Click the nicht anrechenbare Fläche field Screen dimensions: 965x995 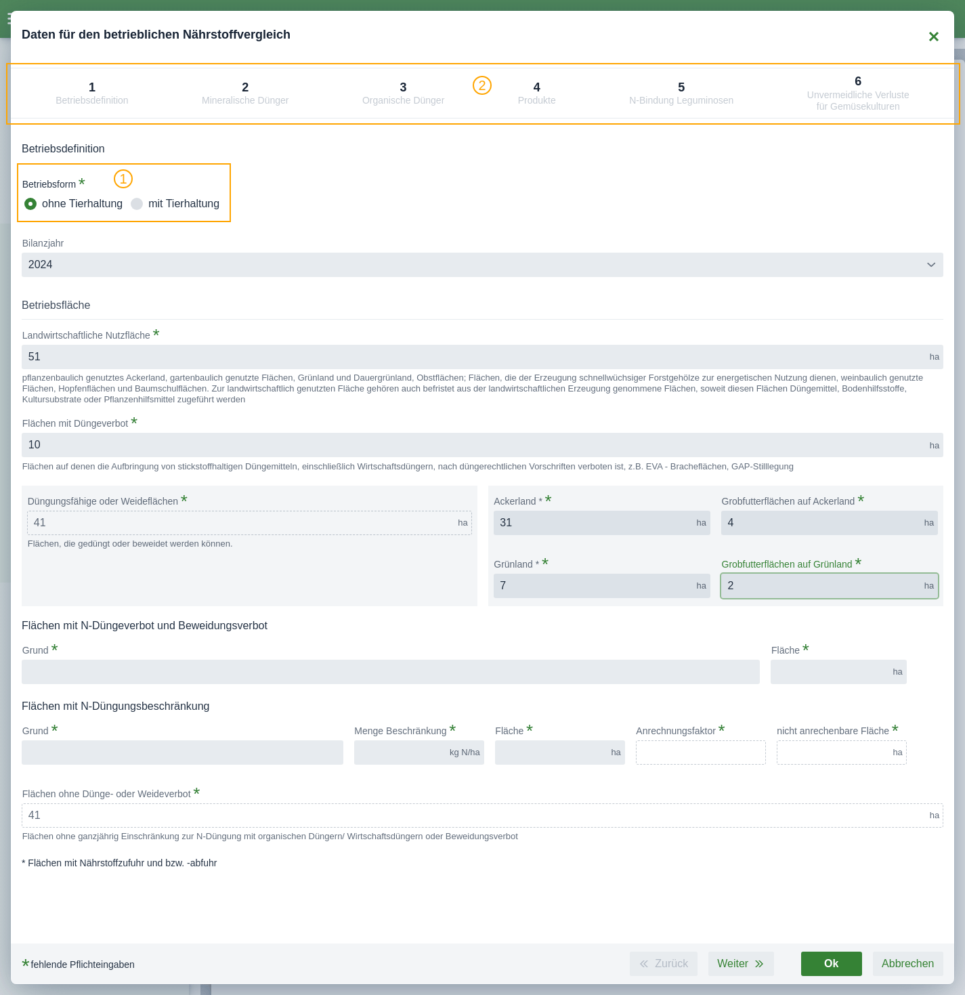click(x=842, y=753)
